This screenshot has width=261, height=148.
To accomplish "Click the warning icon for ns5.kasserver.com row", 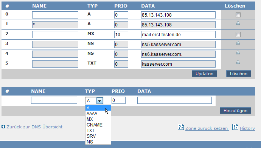I will [x=238, y=43].
